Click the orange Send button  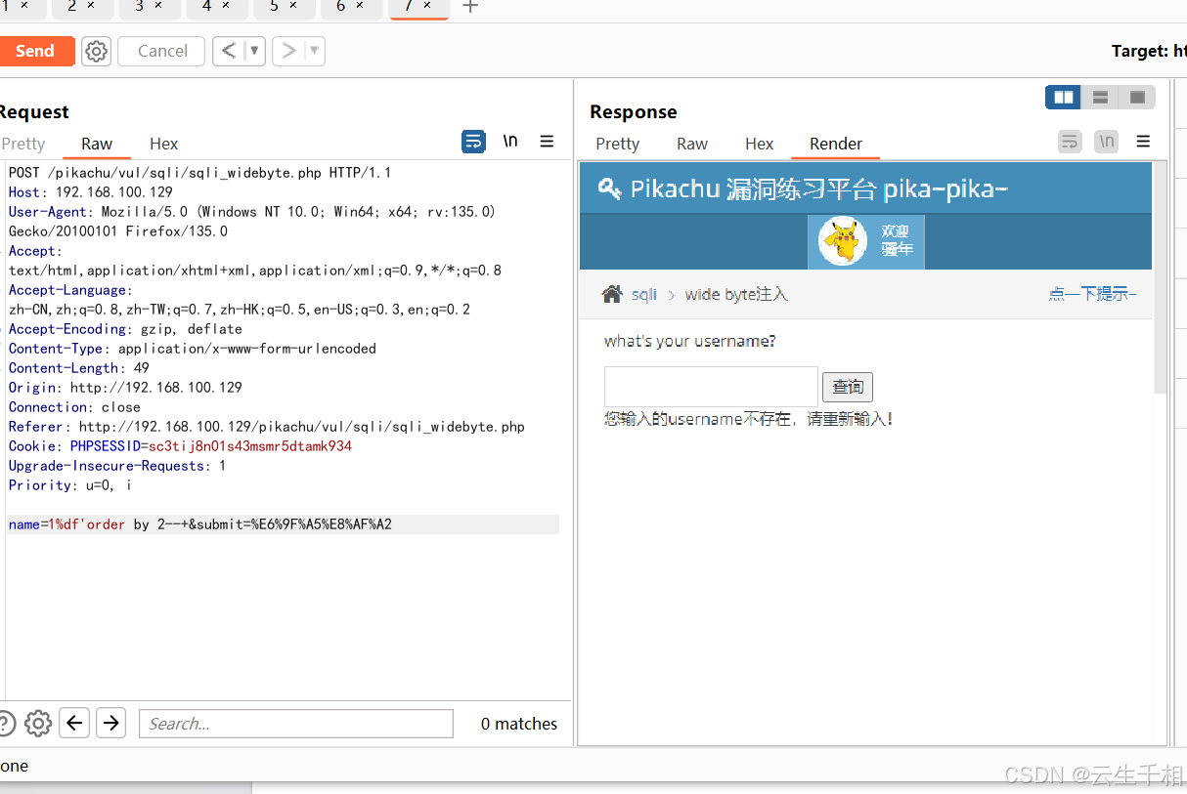pyautogui.click(x=35, y=51)
